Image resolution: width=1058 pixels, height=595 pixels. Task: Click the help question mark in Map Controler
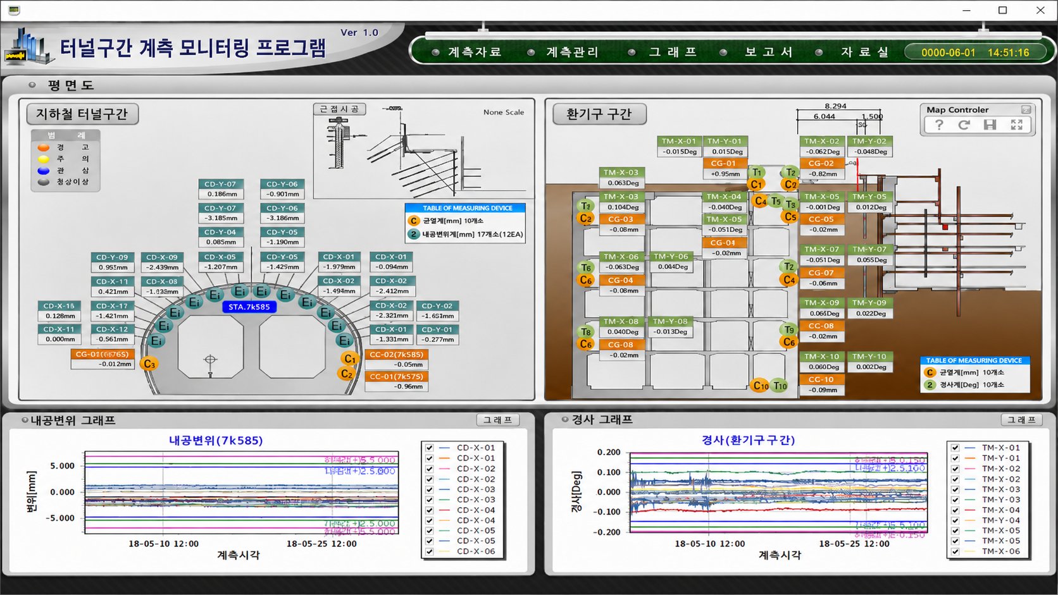(x=939, y=125)
